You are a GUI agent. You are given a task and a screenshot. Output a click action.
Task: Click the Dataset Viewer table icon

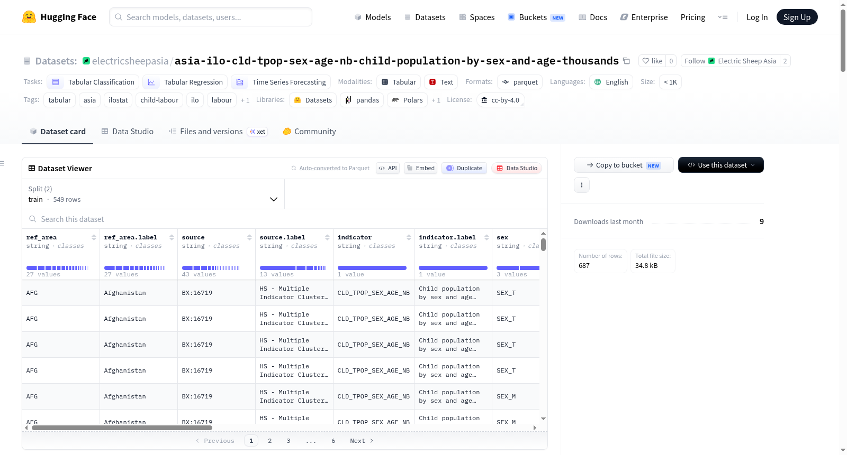tap(32, 168)
